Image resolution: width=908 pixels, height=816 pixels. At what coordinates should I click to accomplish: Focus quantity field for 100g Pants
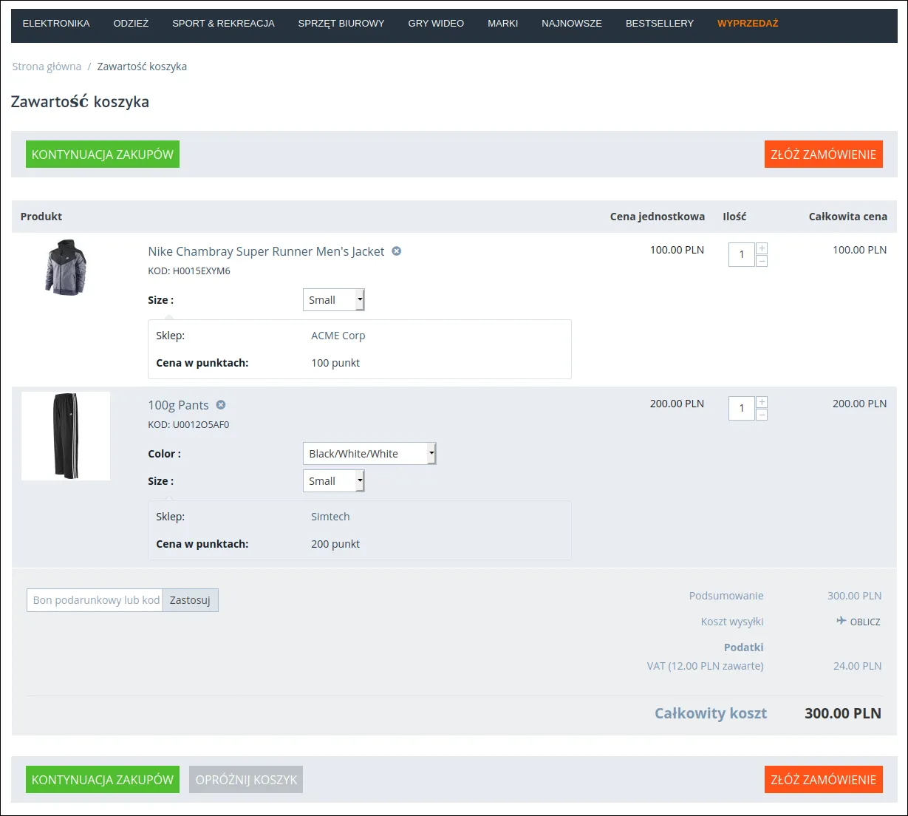click(x=742, y=408)
